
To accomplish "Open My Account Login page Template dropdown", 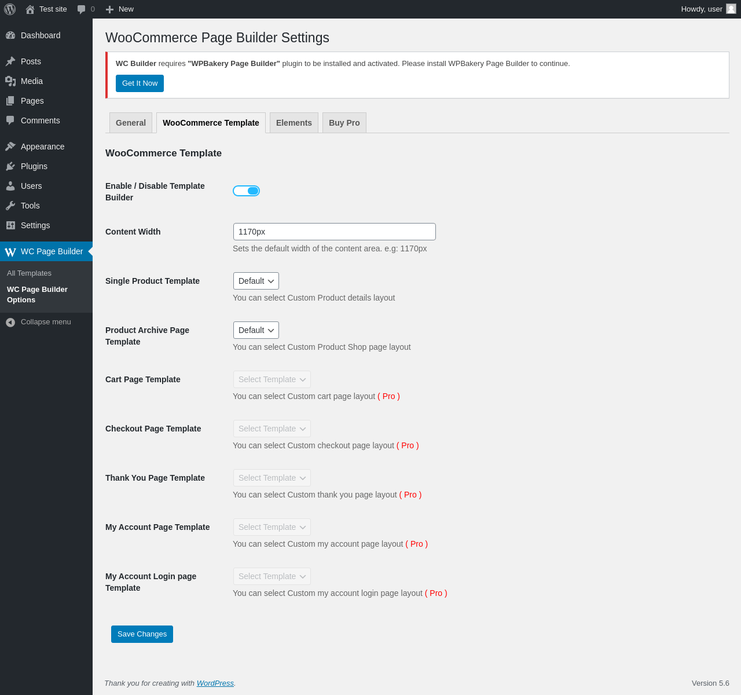I will click(272, 576).
